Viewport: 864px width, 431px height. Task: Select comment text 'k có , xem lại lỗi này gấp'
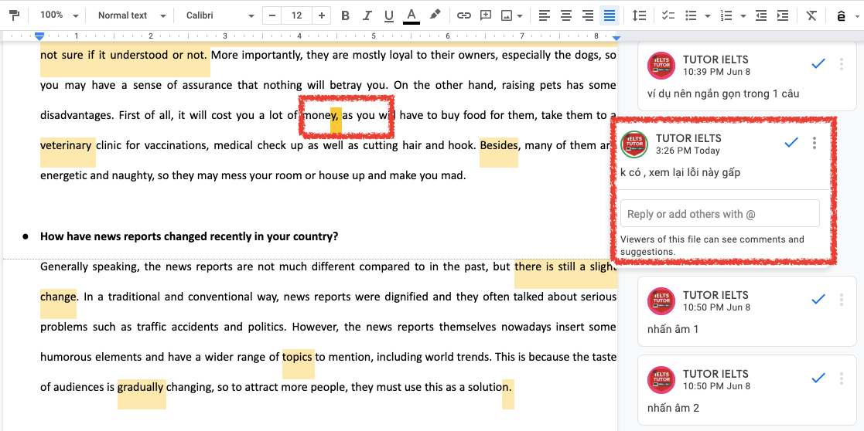[x=680, y=173]
